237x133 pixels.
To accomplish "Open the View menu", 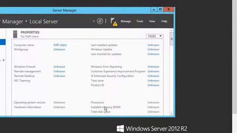I will (152, 21).
